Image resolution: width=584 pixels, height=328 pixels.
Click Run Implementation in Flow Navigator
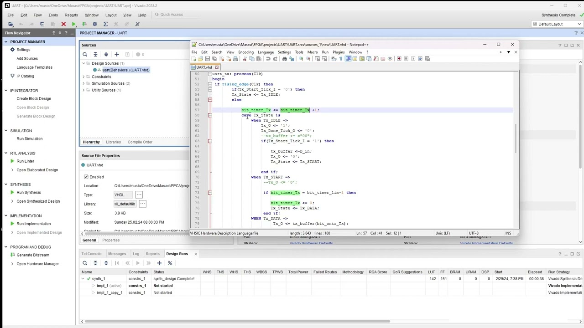(33, 224)
